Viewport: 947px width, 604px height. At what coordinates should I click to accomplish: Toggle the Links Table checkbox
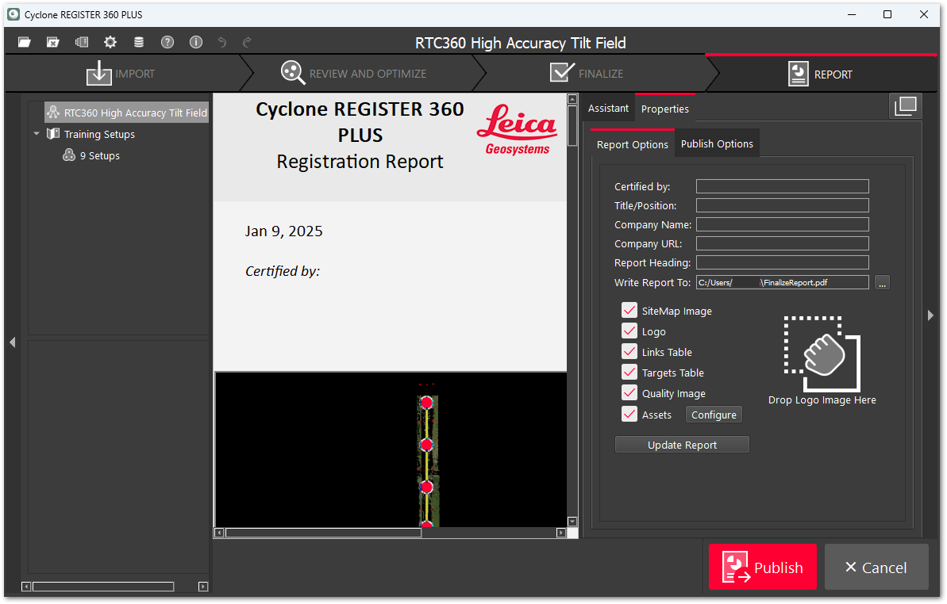[x=629, y=352]
